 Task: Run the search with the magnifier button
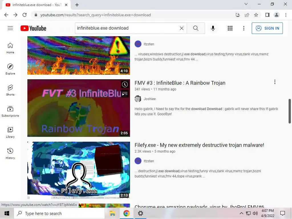[196, 28]
